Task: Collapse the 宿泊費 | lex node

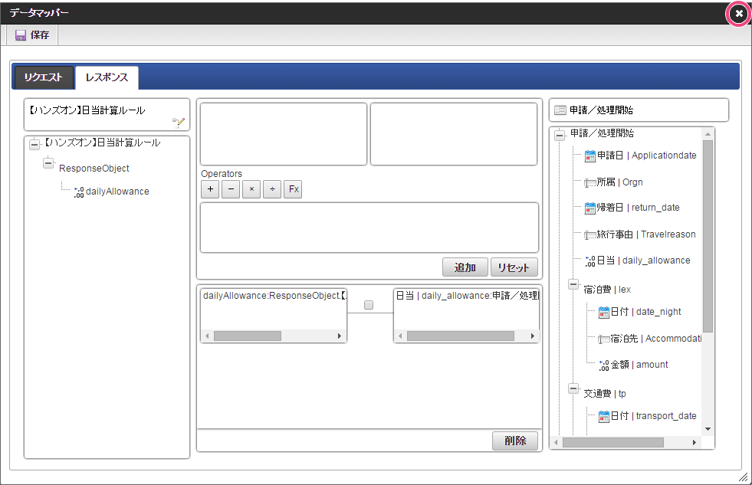Action: pyautogui.click(x=573, y=284)
